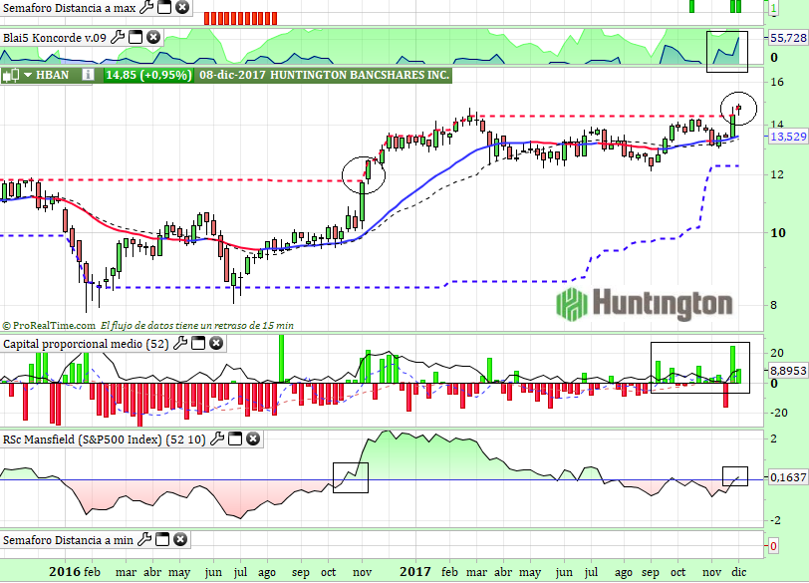Image resolution: width=809 pixels, height=583 pixels.
Task: Close the RSc Mansfield indicator
Action: click(x=253, y=439)
